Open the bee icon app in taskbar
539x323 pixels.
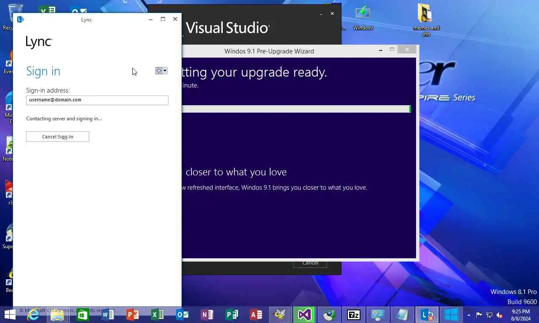pos(280,315)
